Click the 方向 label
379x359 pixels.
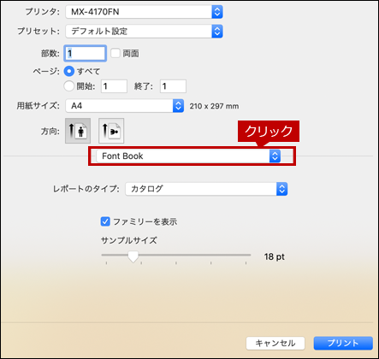[50, 132]
